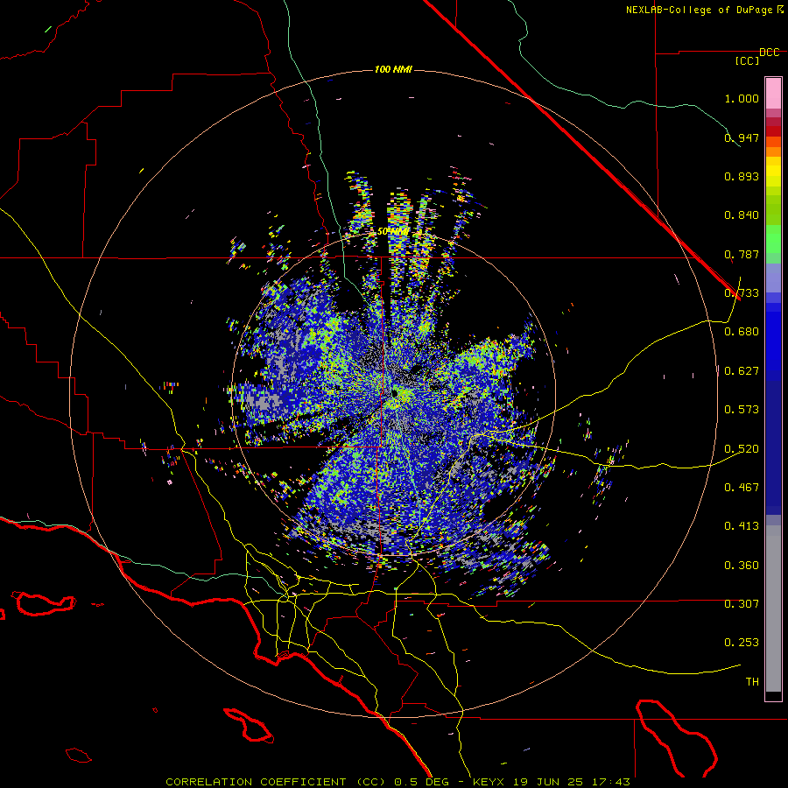Click the 50 NMI range ring label
This screenshot has height=788, width=788.
point(392,232)
